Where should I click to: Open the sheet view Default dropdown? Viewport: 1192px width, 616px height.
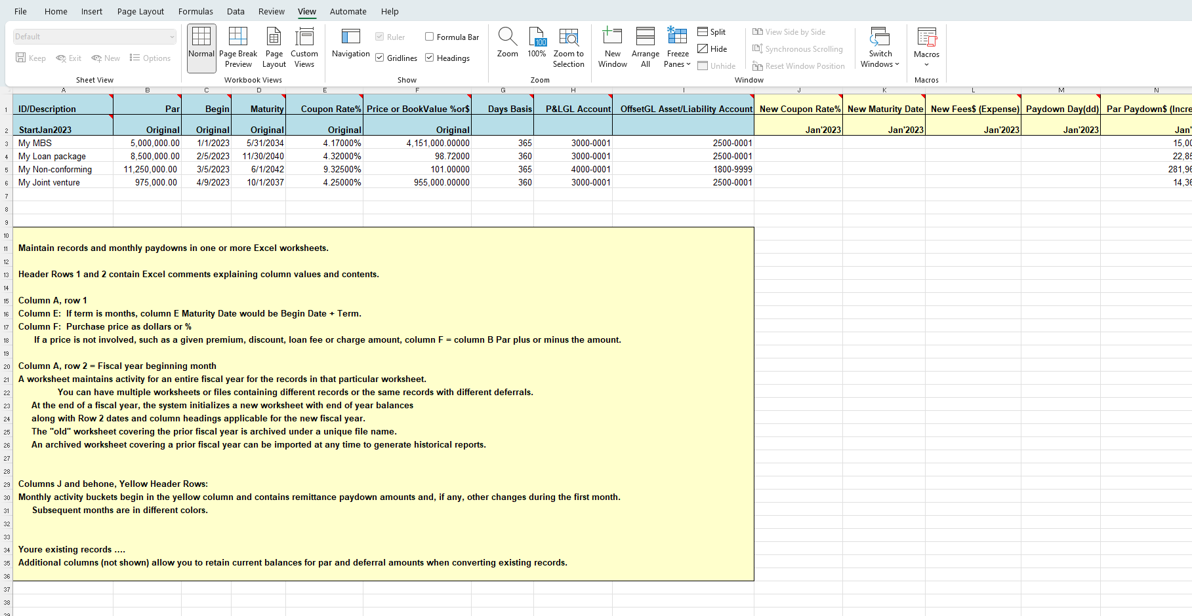(x=95, y=37)
